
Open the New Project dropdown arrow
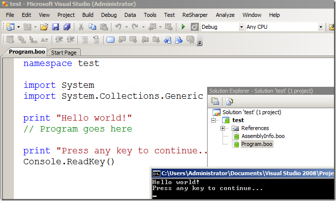click(x=19, y=27)
